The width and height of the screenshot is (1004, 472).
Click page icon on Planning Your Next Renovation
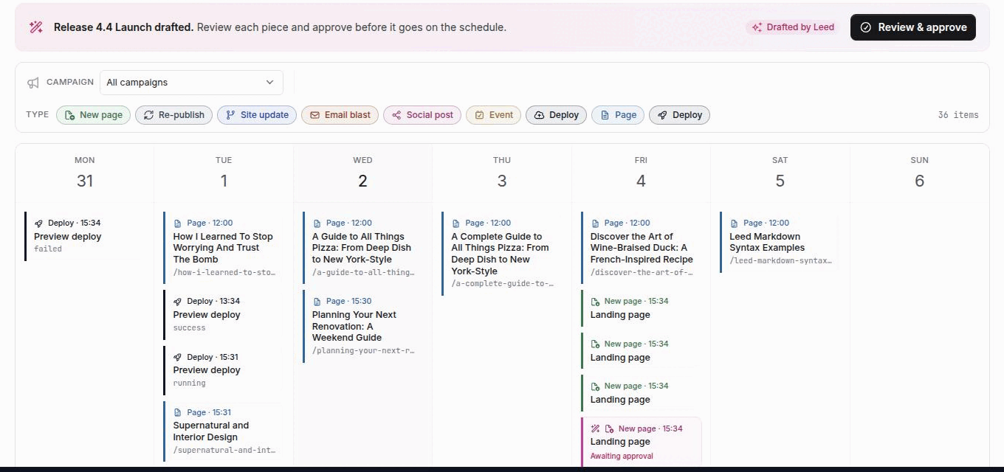click(x=317, y=302)
